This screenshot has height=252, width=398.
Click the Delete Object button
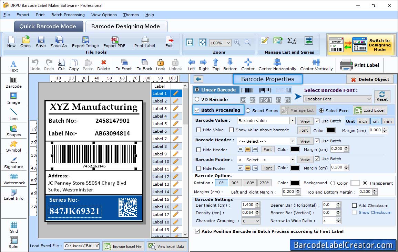(370, 79)
